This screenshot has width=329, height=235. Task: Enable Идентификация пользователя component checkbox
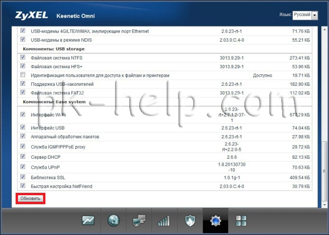23,75
